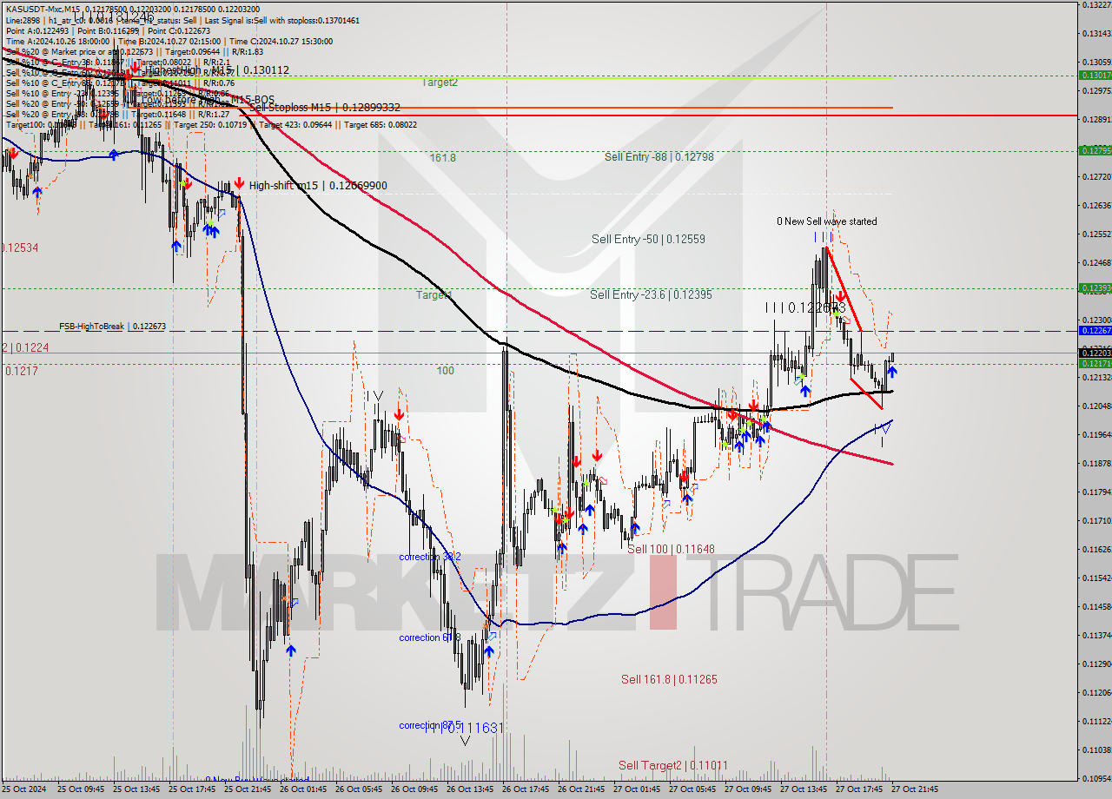This screenshot has height=799, width=1112.
Task: Click the '25 Oct 2024' date on time axis
Action: tap(24, 790)
